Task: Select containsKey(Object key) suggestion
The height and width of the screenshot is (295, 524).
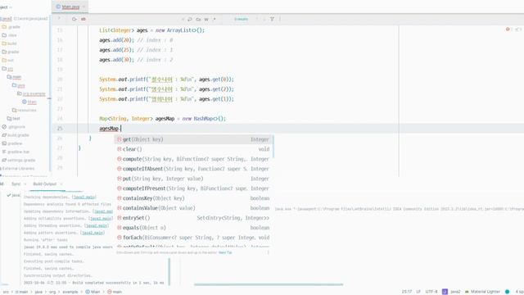Action: (x=193, y=198)
